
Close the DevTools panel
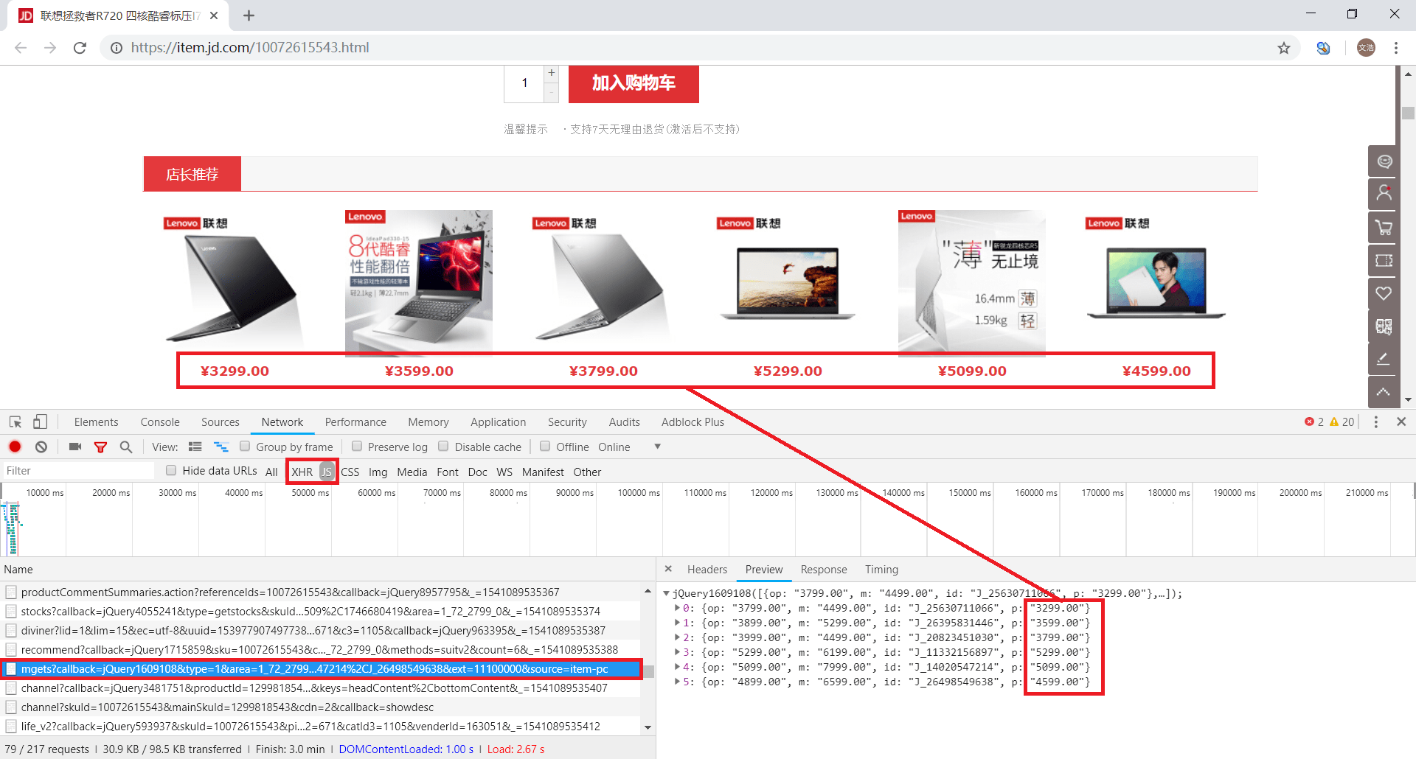pyautogui.click(x=1401, y=422)
